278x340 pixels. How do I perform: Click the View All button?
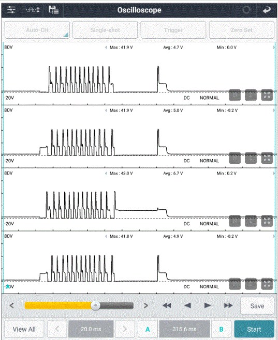pos(24,329)
